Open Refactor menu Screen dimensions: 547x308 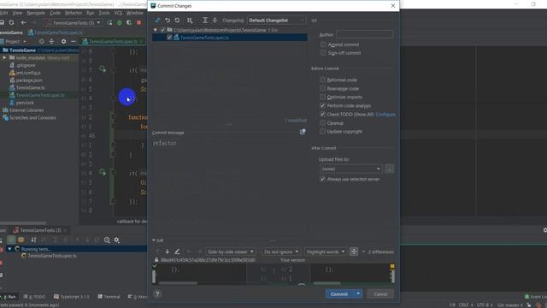[x=74, y=13]
